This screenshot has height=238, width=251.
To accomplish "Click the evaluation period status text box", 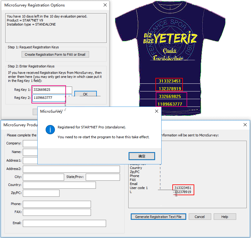I will pos(56,28).
